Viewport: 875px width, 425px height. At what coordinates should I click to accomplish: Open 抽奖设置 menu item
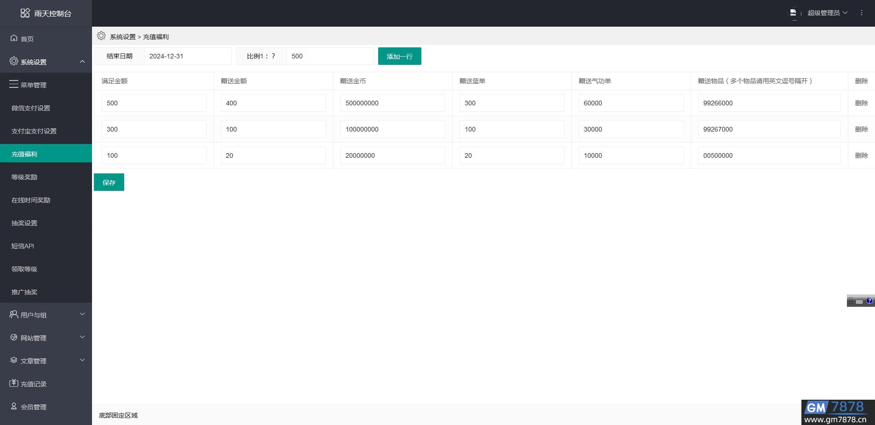pos(46,223)
